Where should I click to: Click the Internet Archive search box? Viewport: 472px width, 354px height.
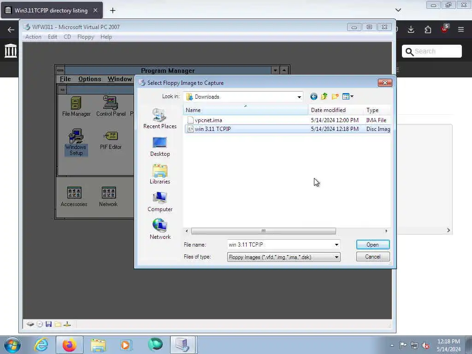431,51
